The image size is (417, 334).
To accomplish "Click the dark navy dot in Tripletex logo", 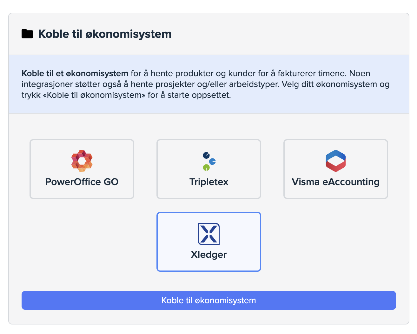I will (x=206, y=156).
